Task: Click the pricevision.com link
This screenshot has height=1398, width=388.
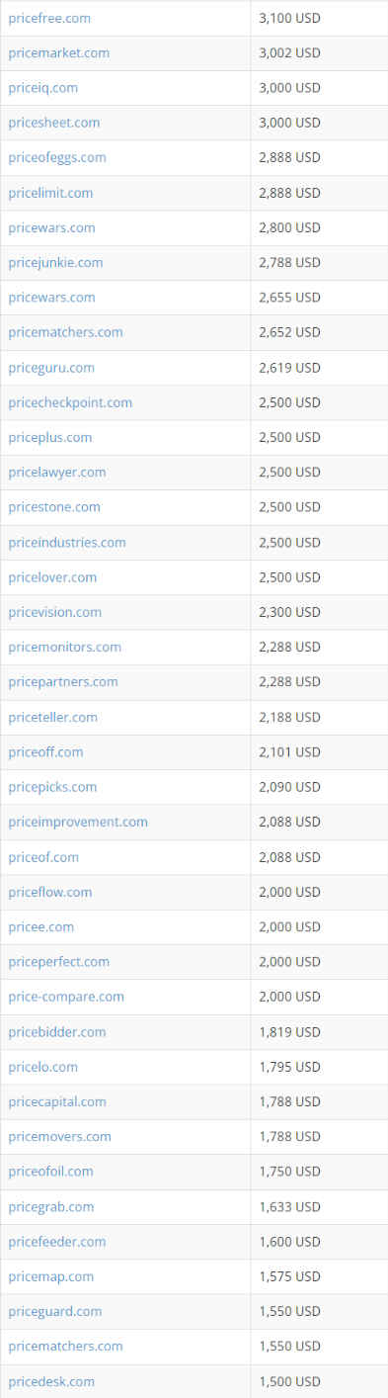Action: point(54,612)
